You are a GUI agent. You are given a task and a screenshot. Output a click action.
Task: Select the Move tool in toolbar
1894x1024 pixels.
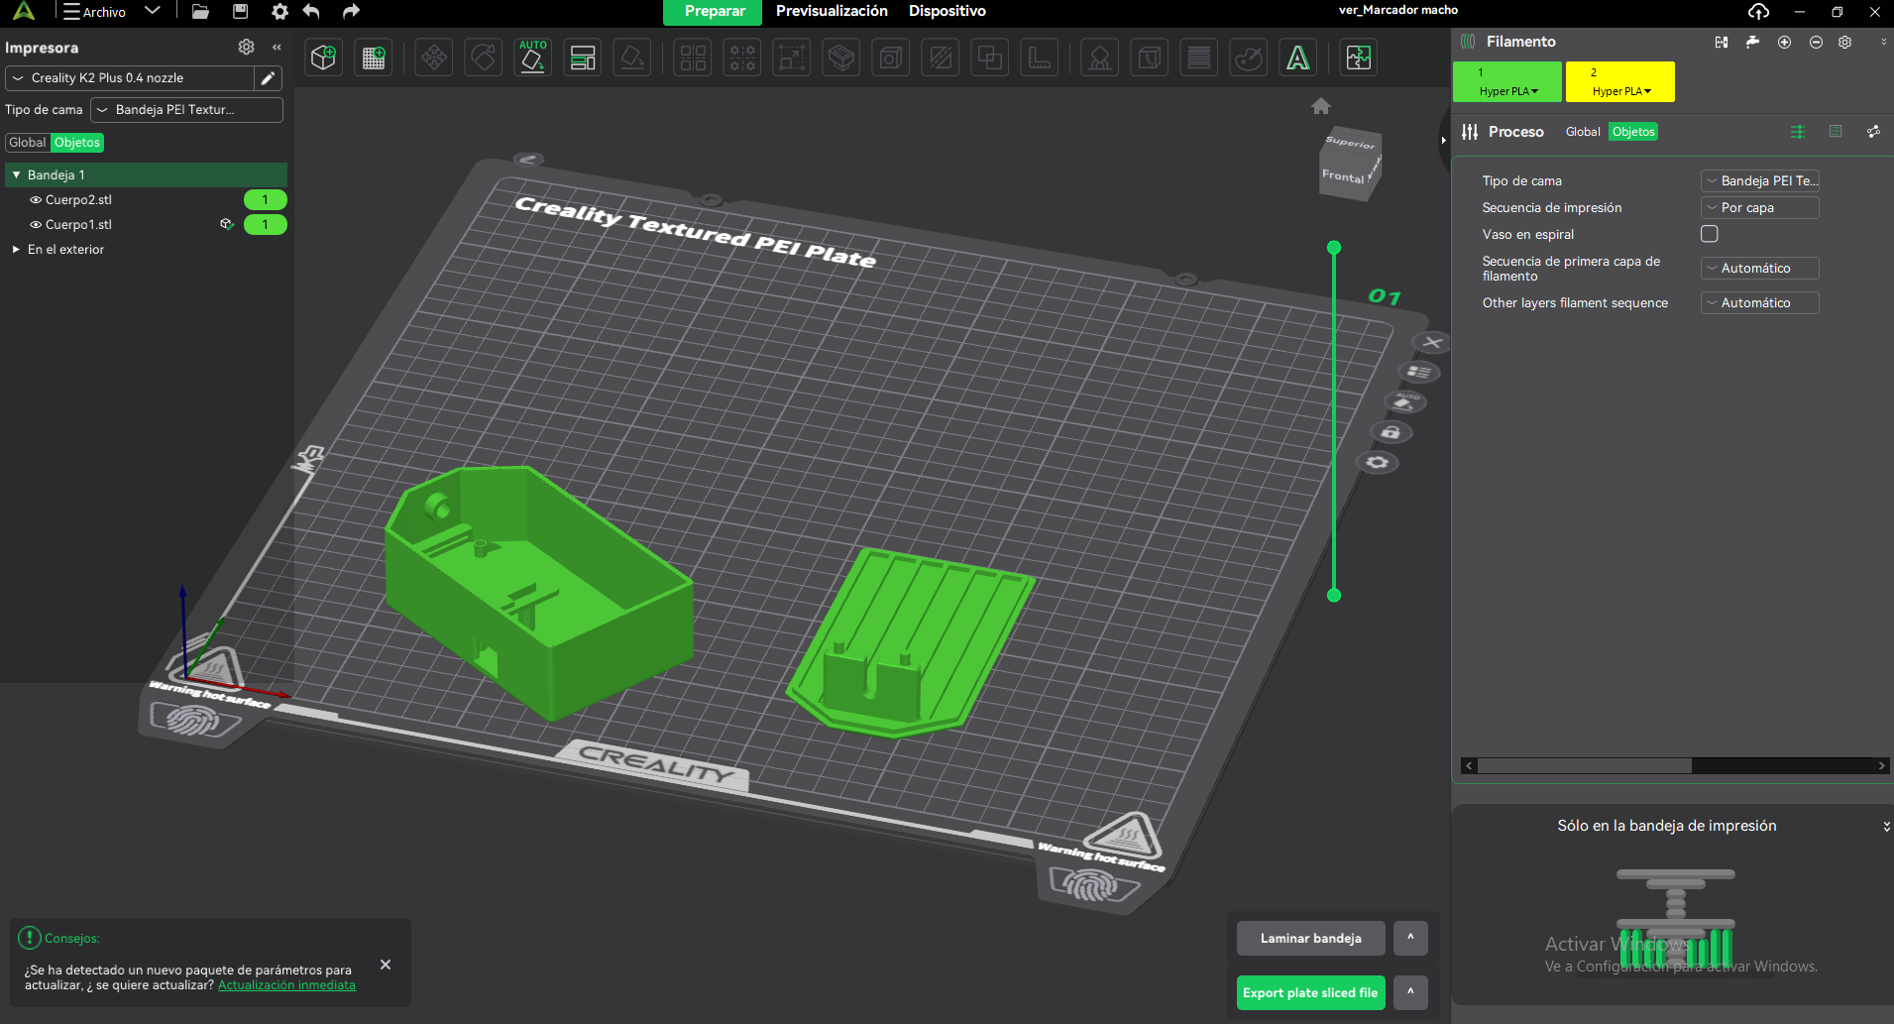434,57
